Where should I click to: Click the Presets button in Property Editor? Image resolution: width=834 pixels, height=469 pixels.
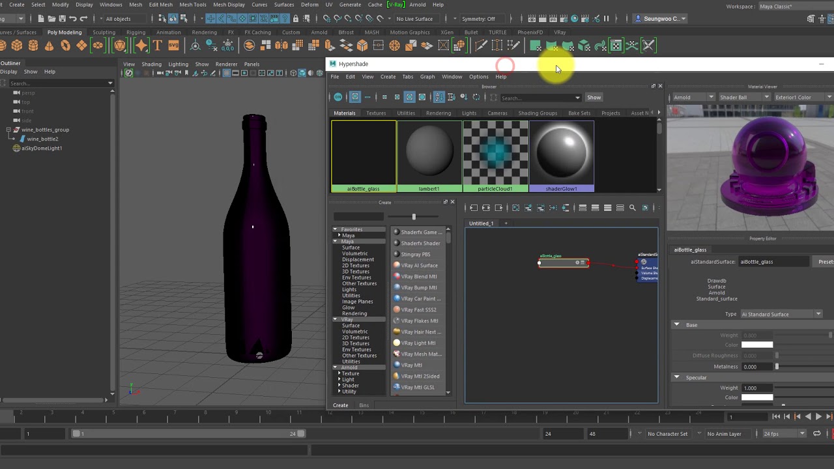coord(825,262)
